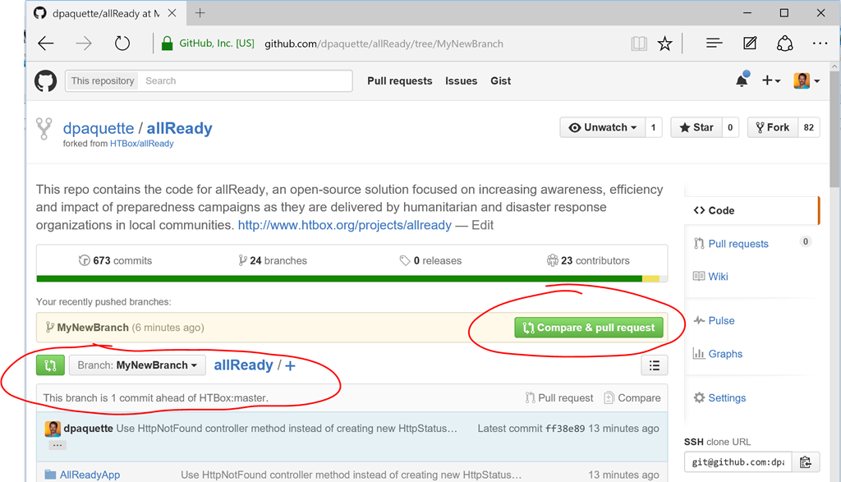Click the browser forward arrow

[84, 44]
